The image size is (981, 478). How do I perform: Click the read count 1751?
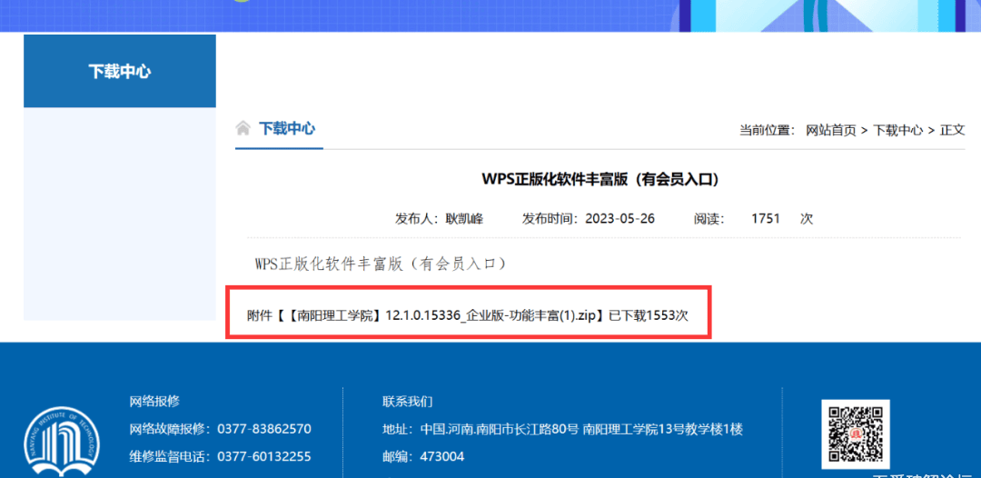coord(766,219)
